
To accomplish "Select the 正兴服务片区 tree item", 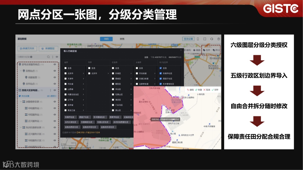I will tap(35, 134).
